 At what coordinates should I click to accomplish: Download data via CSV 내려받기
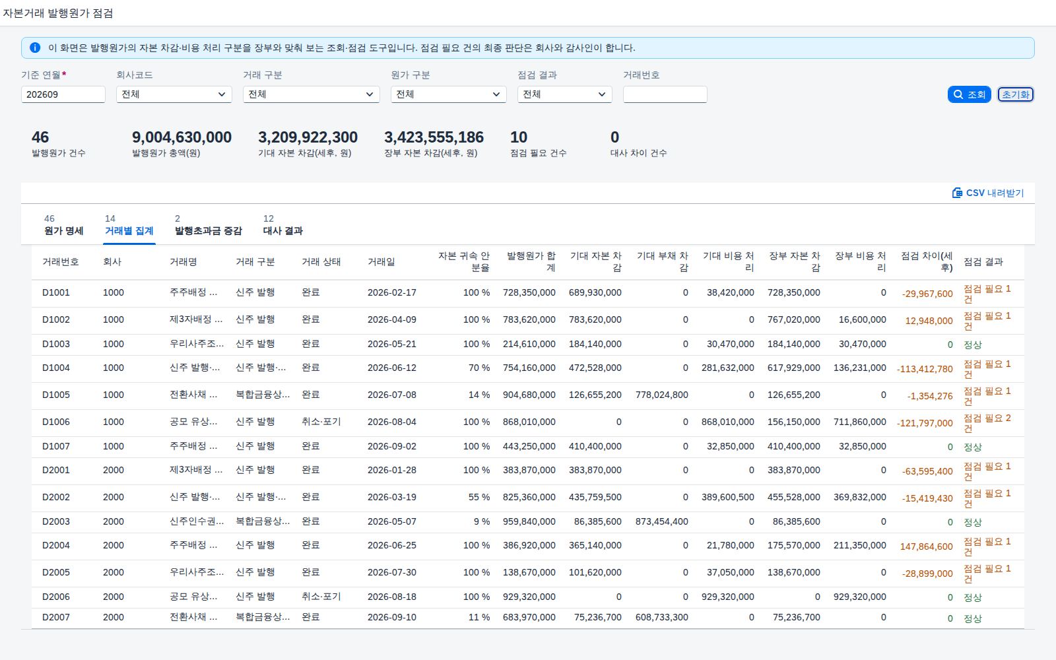tap(988, 193)
